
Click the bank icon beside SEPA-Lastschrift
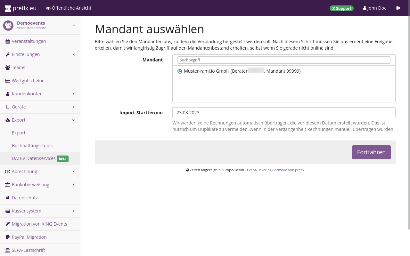(8, 250)
